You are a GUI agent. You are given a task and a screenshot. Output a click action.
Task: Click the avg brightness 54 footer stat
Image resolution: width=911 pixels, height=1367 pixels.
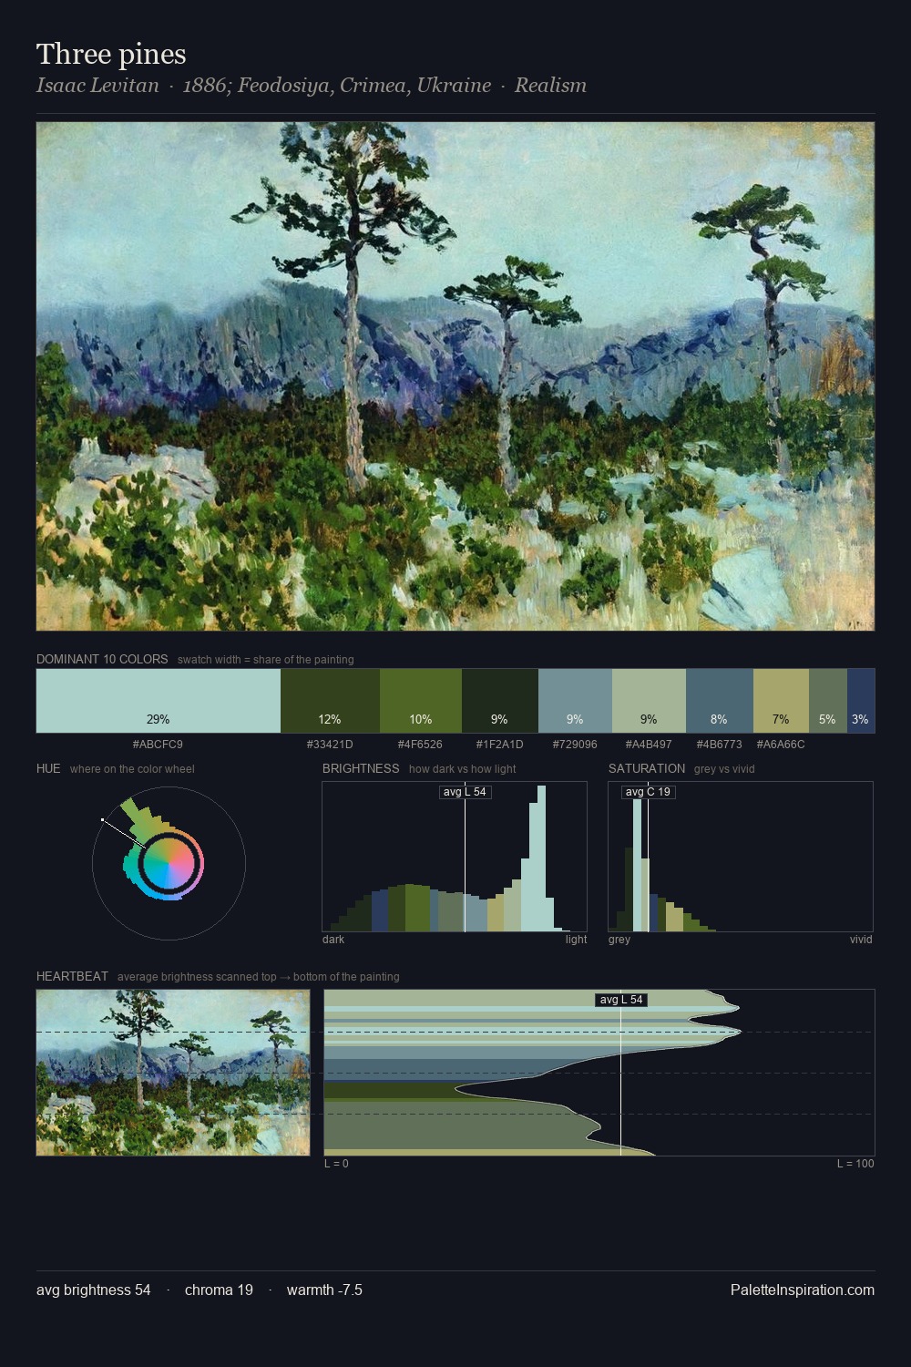pyautogui.click(x=94, y=1290)
